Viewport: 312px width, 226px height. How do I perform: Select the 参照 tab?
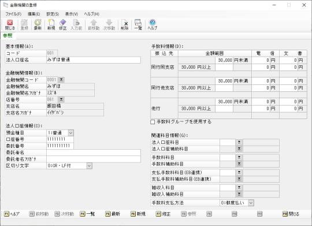[x=8, y=36]
